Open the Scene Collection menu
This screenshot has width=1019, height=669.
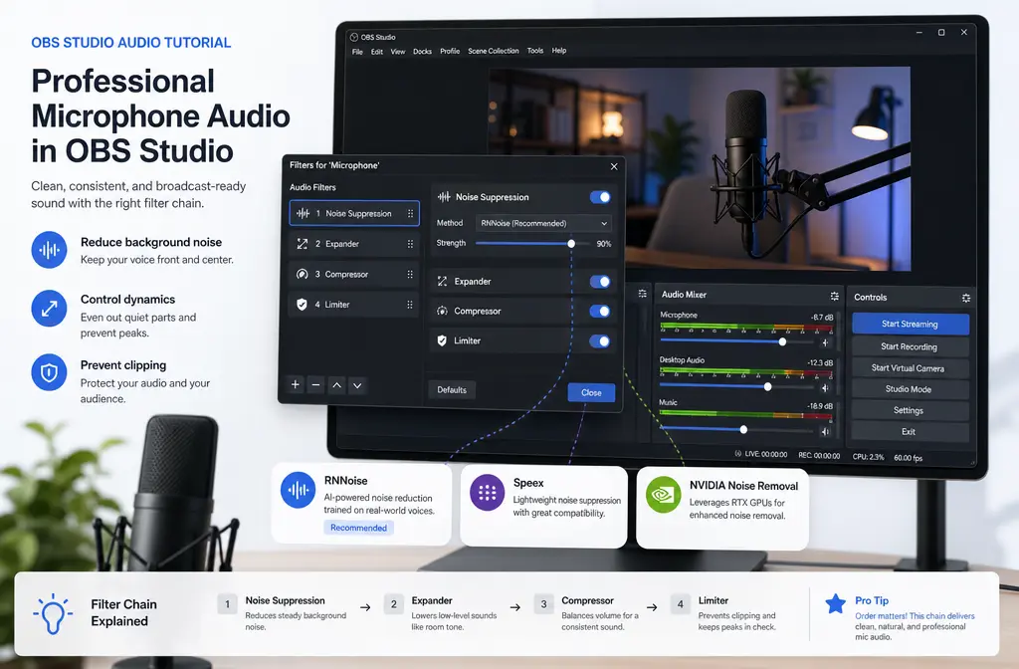tap(494, 51)
